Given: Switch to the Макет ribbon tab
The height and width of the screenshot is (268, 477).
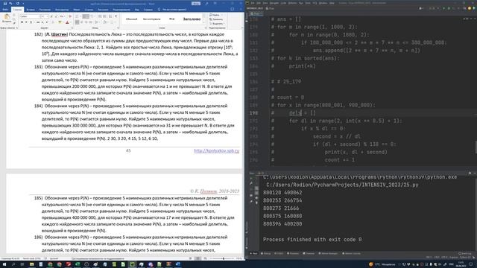Looking at the screenshot, I should coord(77,10).
